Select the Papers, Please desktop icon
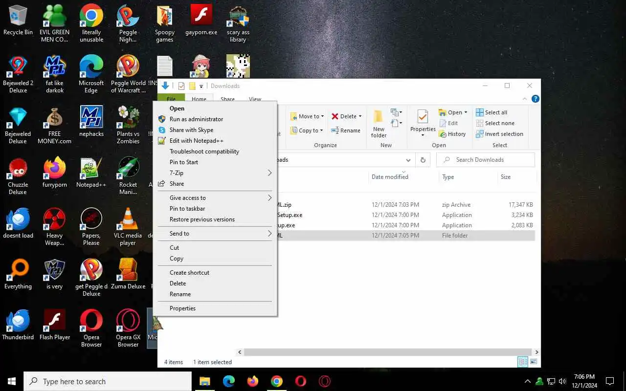This screenshot has width=626, height=391. [x=91, y=227]
